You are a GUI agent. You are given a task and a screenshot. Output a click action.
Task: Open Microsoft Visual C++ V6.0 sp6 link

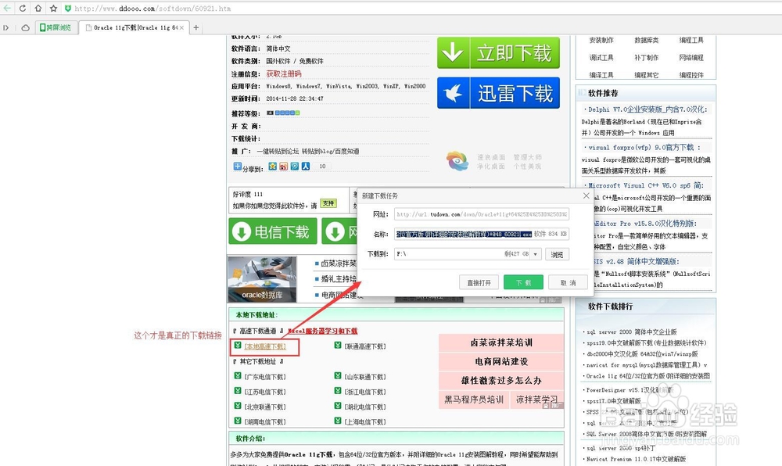pos(646,185)
